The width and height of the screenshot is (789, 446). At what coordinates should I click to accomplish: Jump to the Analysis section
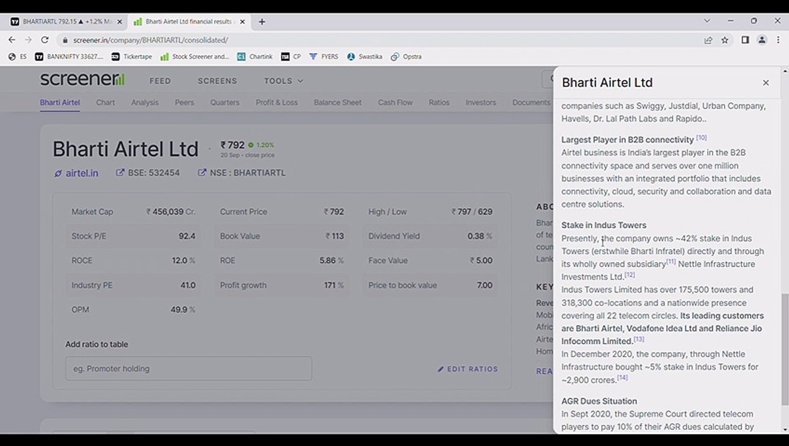(145, 103)
